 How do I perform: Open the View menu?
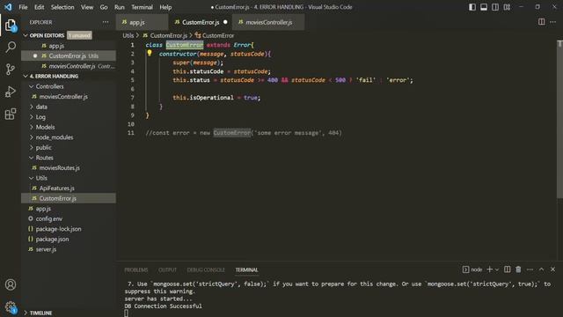click(87, 7)
